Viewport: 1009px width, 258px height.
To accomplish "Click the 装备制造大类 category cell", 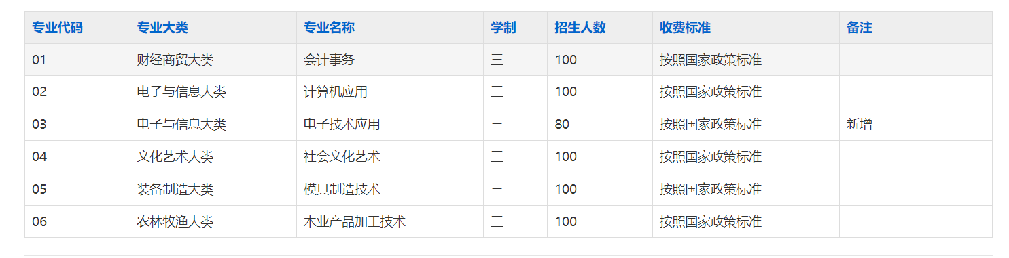I will pos(213,190).
